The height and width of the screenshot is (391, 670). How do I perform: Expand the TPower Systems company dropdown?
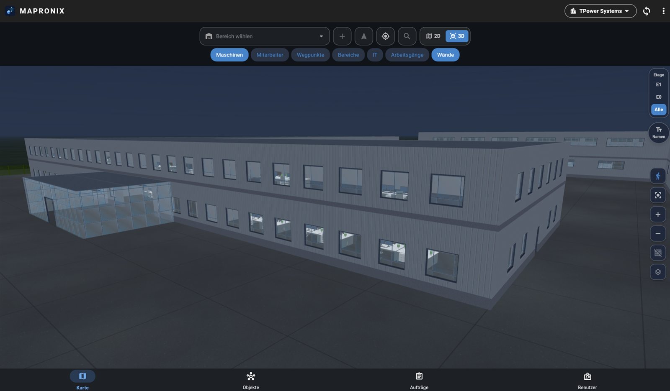coord(600,11)
